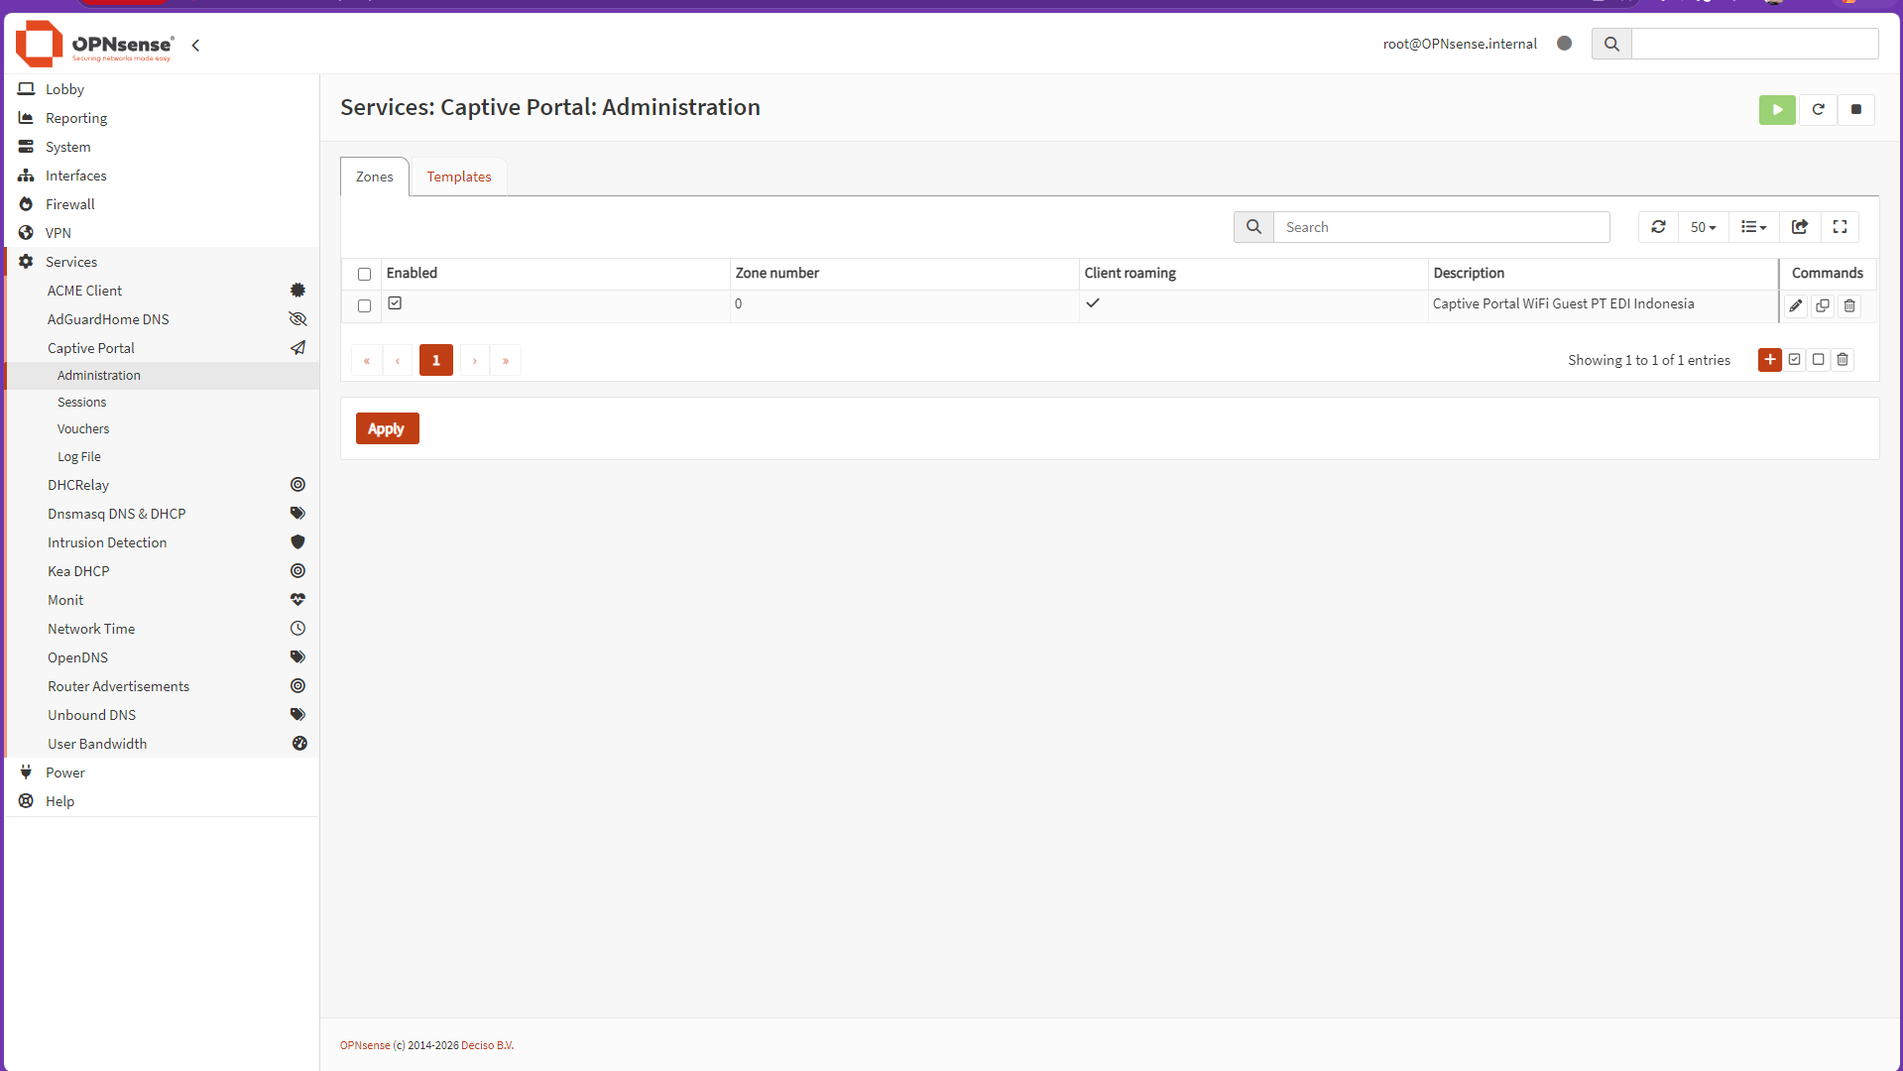Toggle the Enabled checkbox for zone 0
1903x1071 pixels.
coord(395,303)
